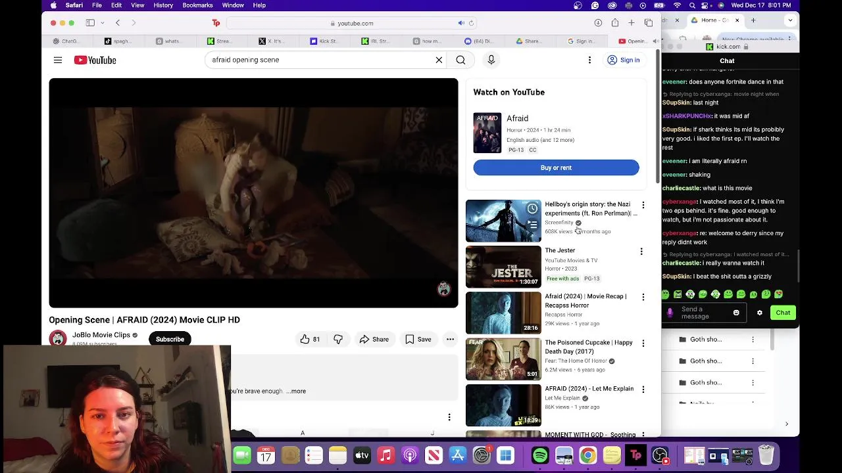
Task: Add Hellboy video to Watch Later clock icon
Action: pyautogui.click(x=532, y=209)
